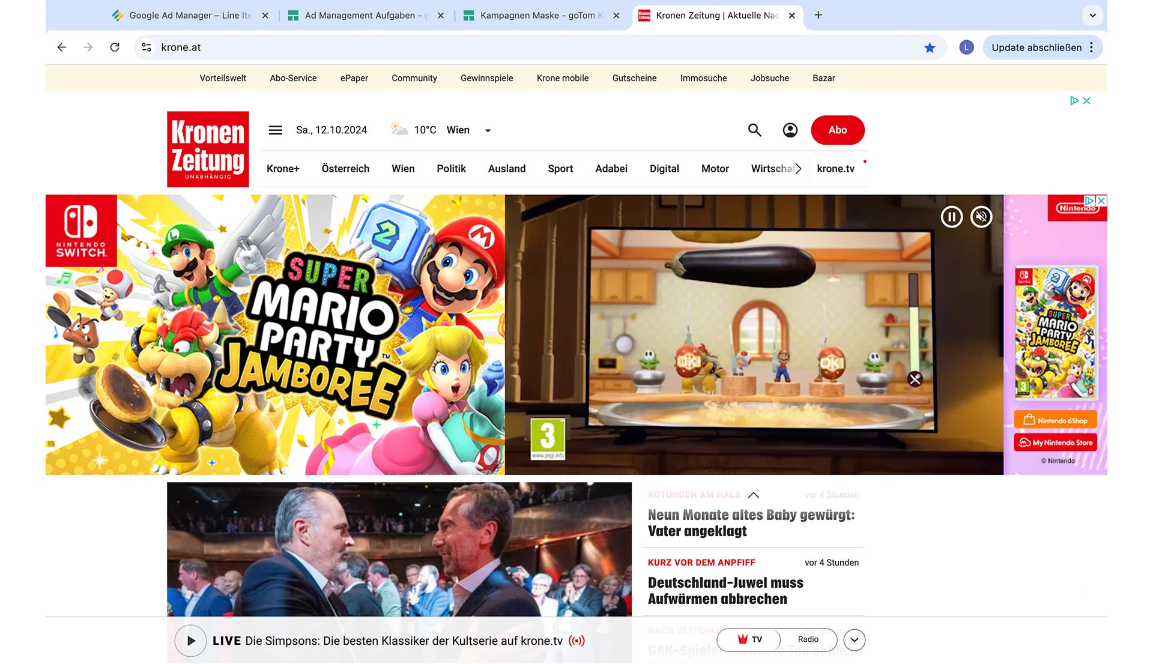Open the user account icon
This screenshot has width=1153, height=664.
coord(790,130)
